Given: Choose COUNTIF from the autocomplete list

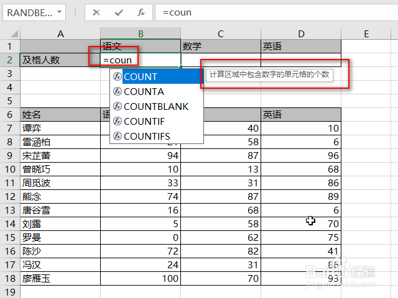Looking at the screenshot, I should pos(157,122).
